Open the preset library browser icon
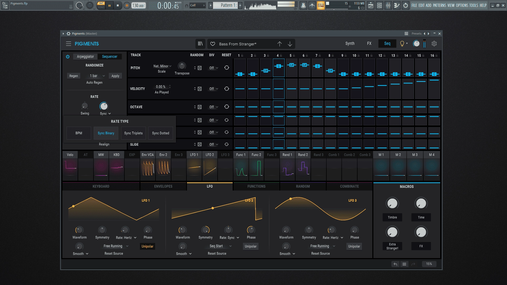 pos(200,44)
